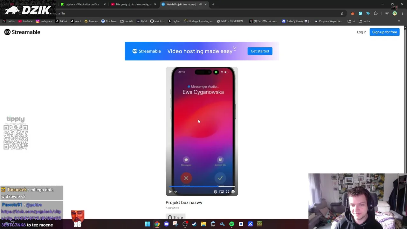The image size is (407, 229).
Task: Mute tab via the tab audio icon
Action: (x=200, y=4)
